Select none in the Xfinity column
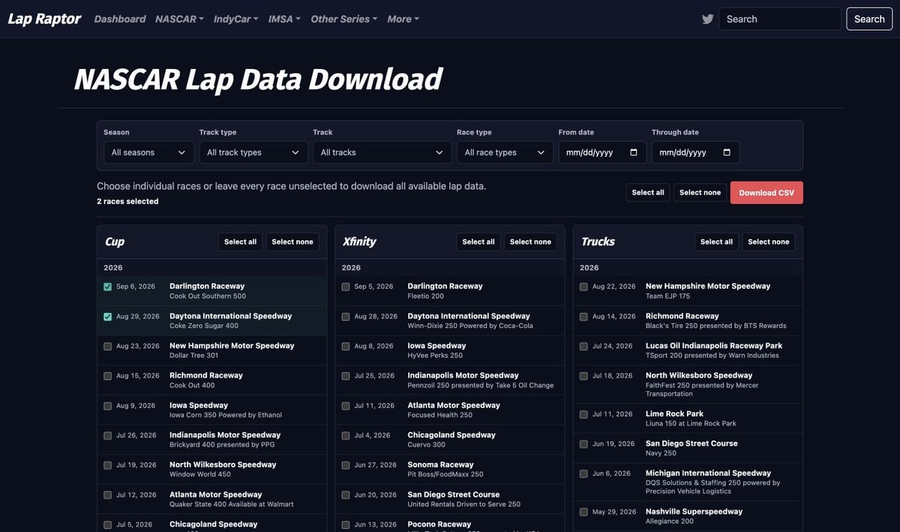 pyautogui.click(x=530, y=242)
